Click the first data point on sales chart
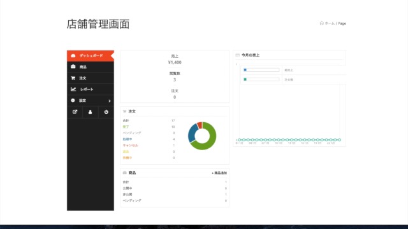Image resolution: width=408 pixels, height=229 pixels. 240,140
